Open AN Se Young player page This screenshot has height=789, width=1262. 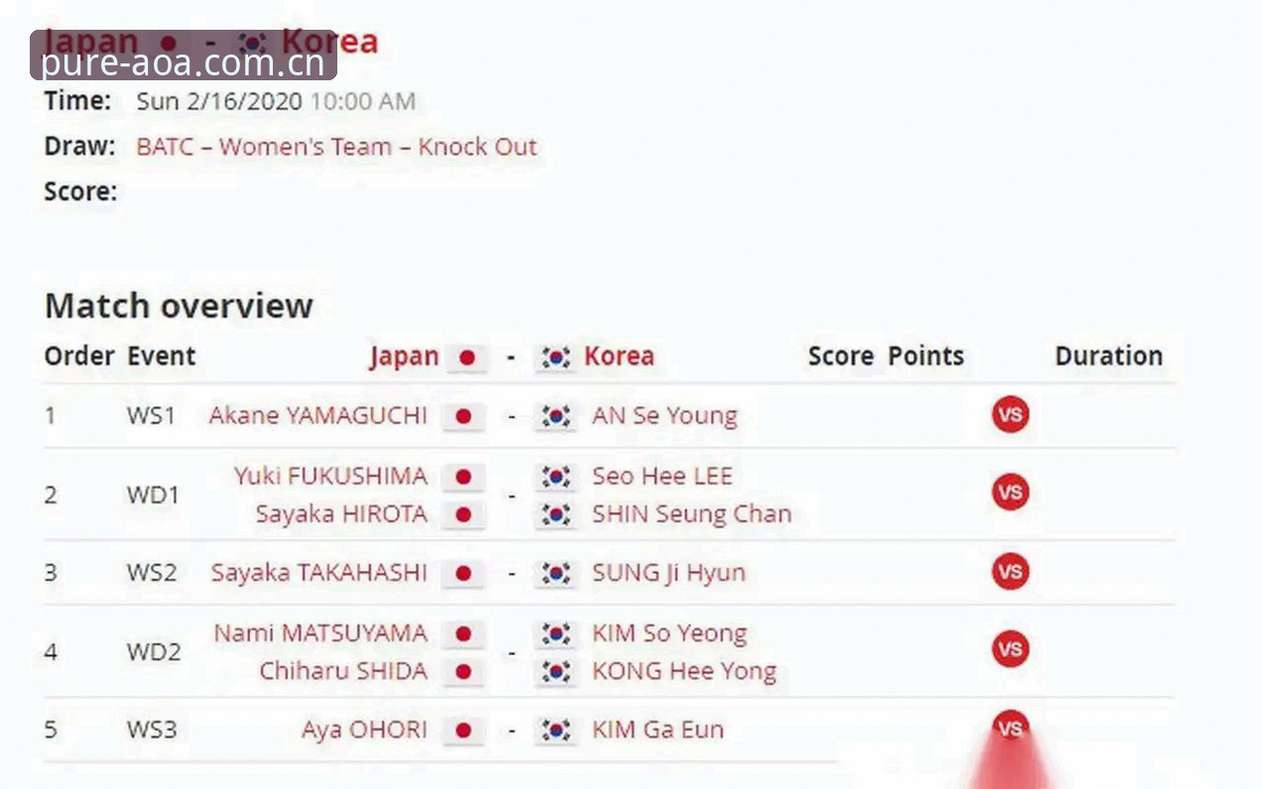tap(665, 415)
